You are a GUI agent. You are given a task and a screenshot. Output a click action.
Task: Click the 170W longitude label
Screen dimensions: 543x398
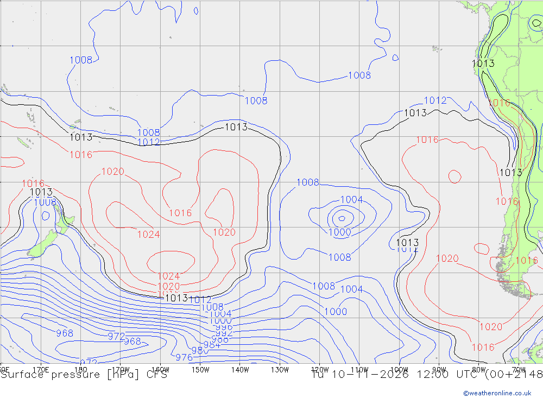click(121, 370)
